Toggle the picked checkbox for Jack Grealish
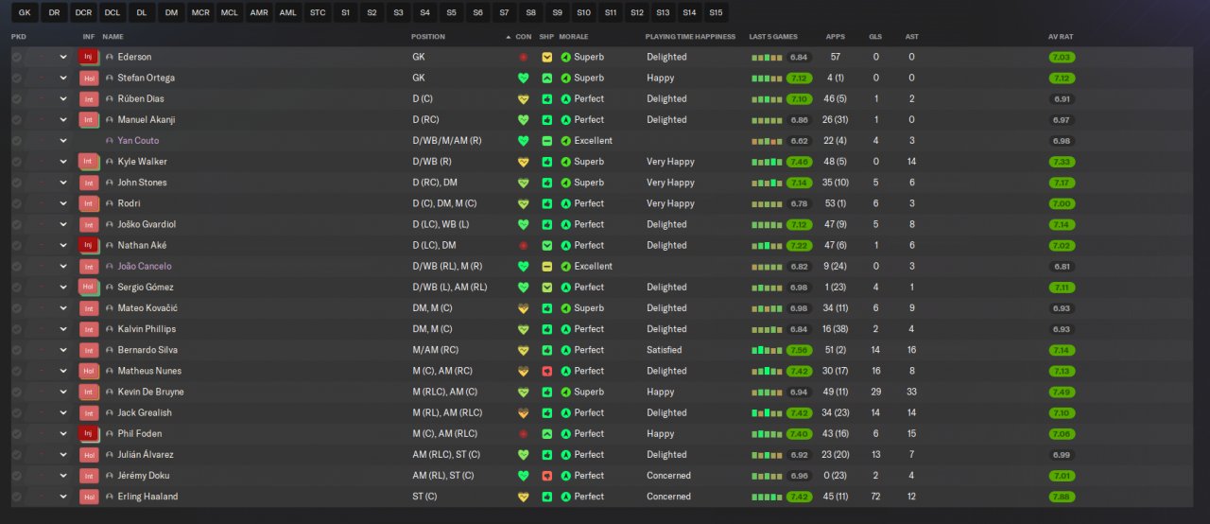This screenshot has width=1210, height=524. tap(16, 412)
